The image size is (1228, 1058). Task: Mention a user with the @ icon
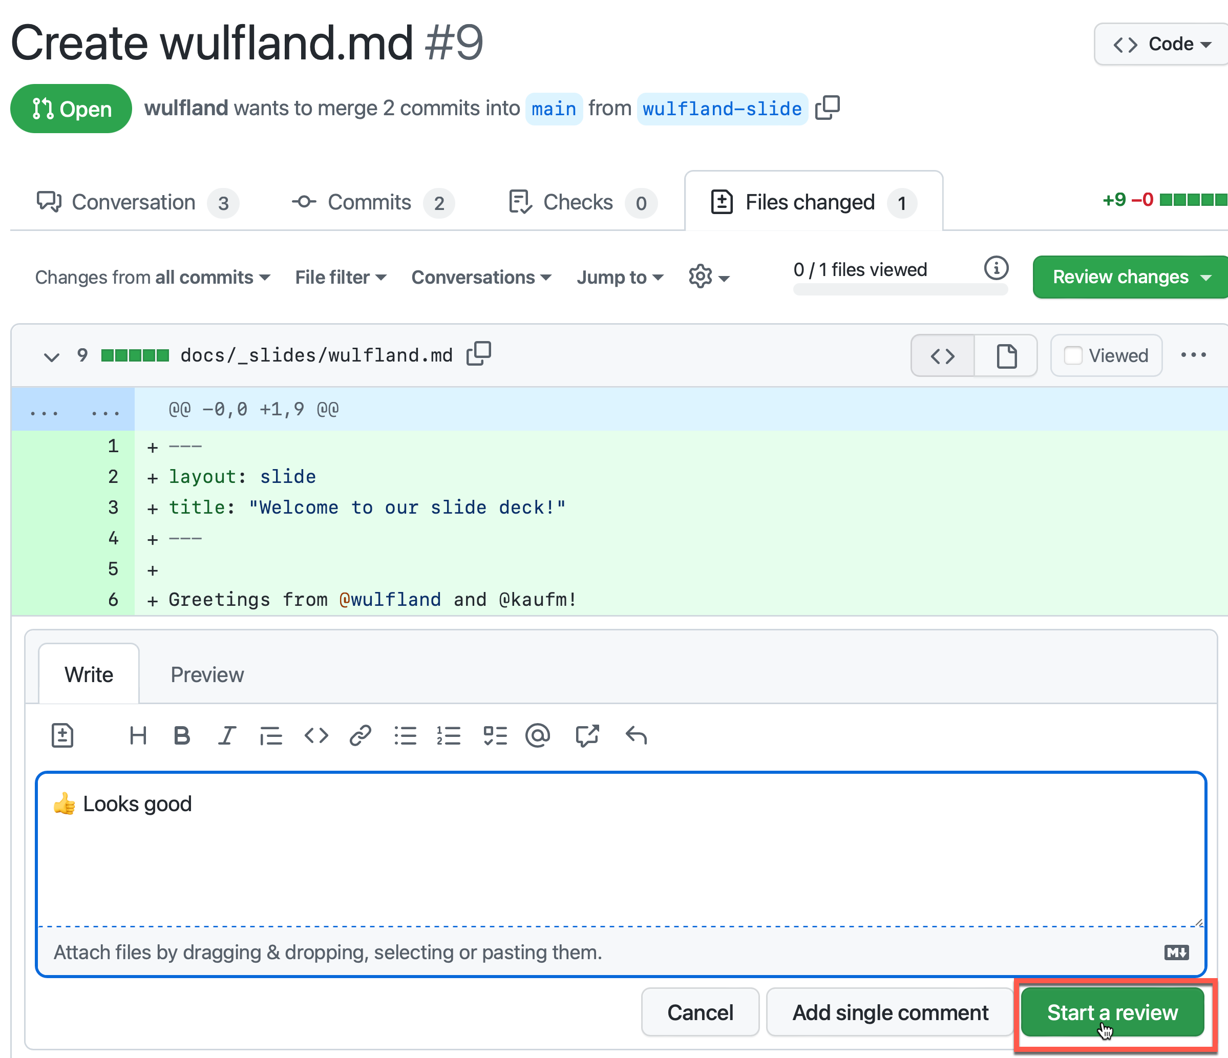click(x=538, y=735)
